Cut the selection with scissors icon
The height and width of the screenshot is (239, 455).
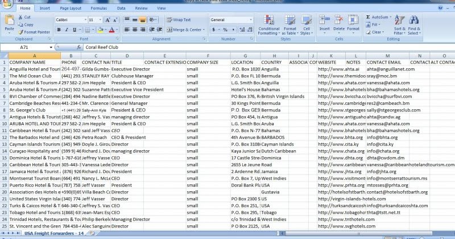24,17
